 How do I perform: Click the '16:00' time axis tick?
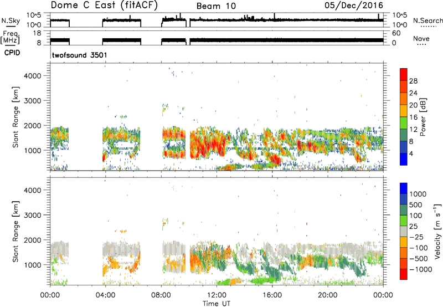(272, 295)
